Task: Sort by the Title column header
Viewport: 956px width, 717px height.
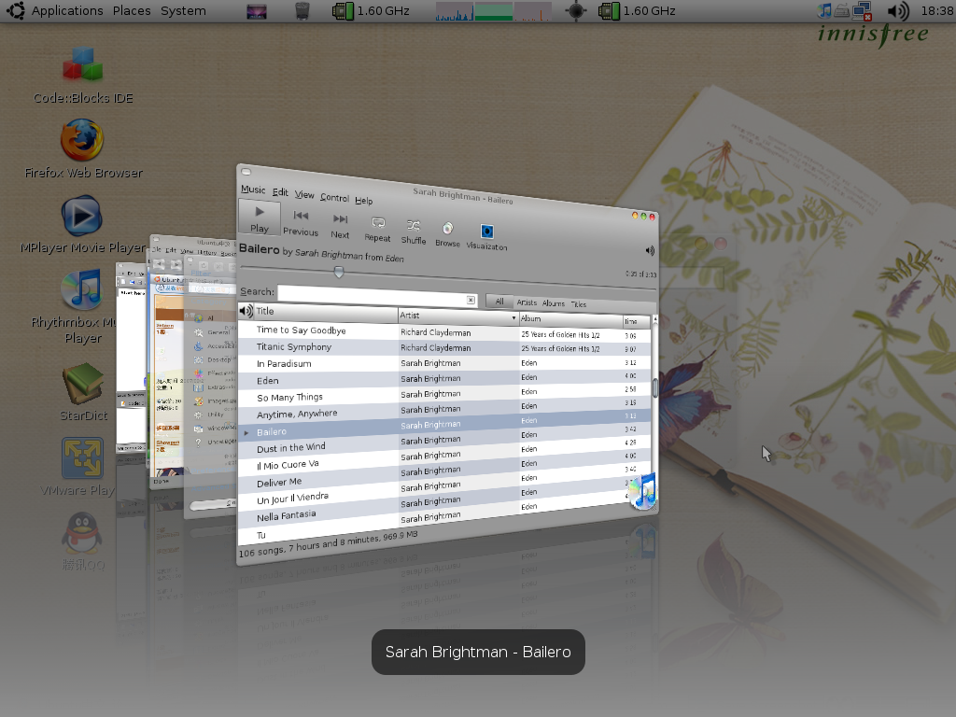Action: [x=326, y=312]
